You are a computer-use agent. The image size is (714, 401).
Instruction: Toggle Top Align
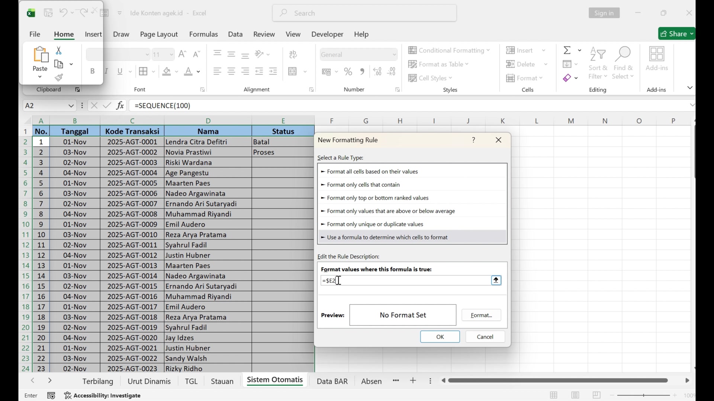[218, 54]
